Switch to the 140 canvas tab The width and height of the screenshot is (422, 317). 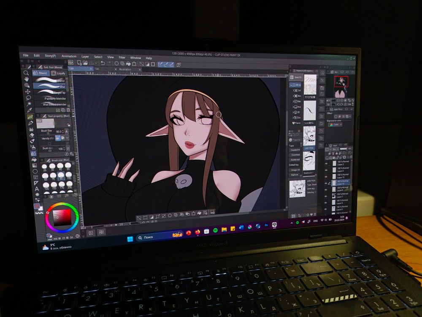pyautogui.click(x=105, y=69)
